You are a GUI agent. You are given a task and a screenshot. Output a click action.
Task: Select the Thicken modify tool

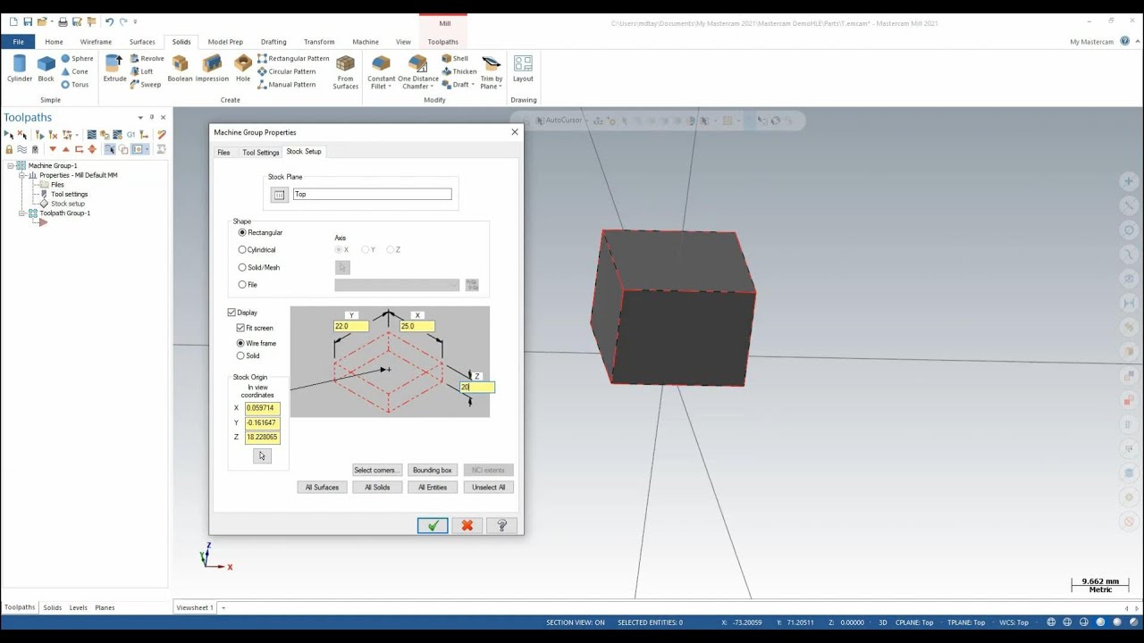click(459, 71)
